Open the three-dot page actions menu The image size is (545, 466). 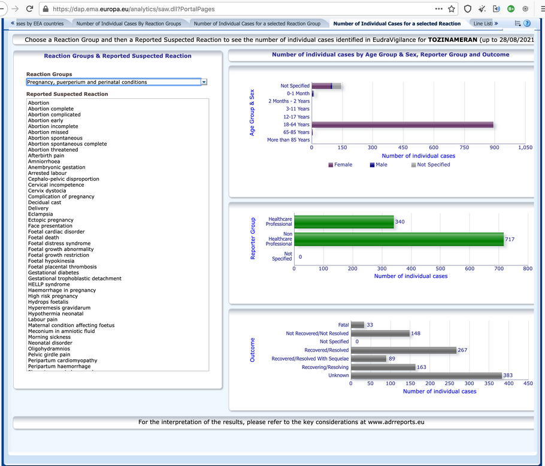(x=439, y=9)
